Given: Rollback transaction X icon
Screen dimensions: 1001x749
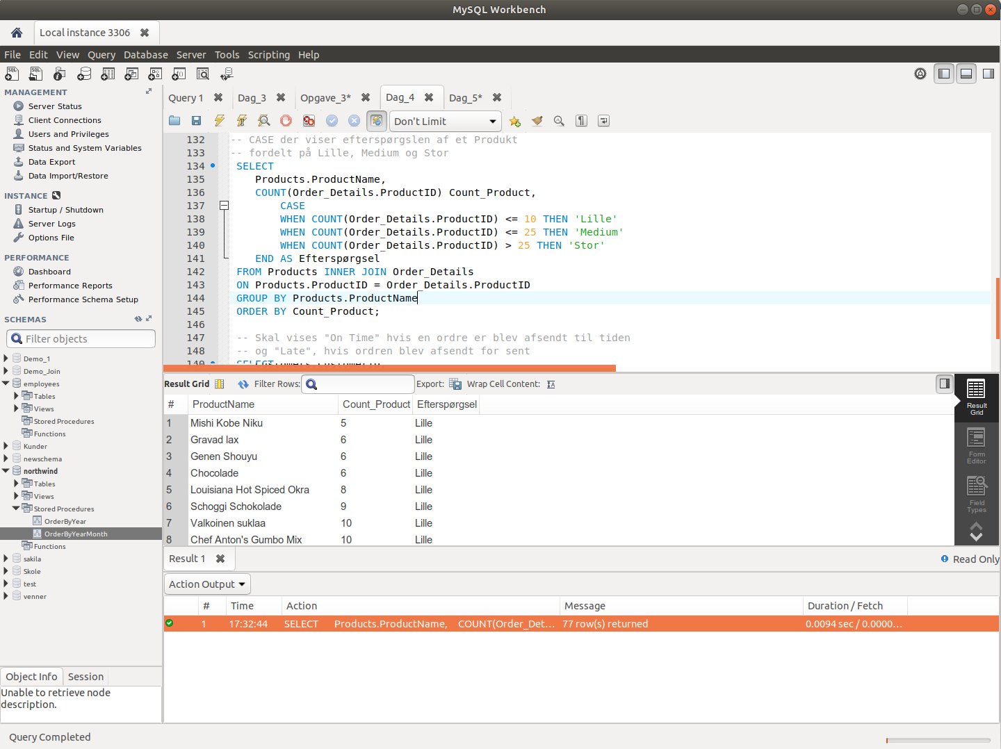Looking at the screenshot, I should [x=354, y=121].
